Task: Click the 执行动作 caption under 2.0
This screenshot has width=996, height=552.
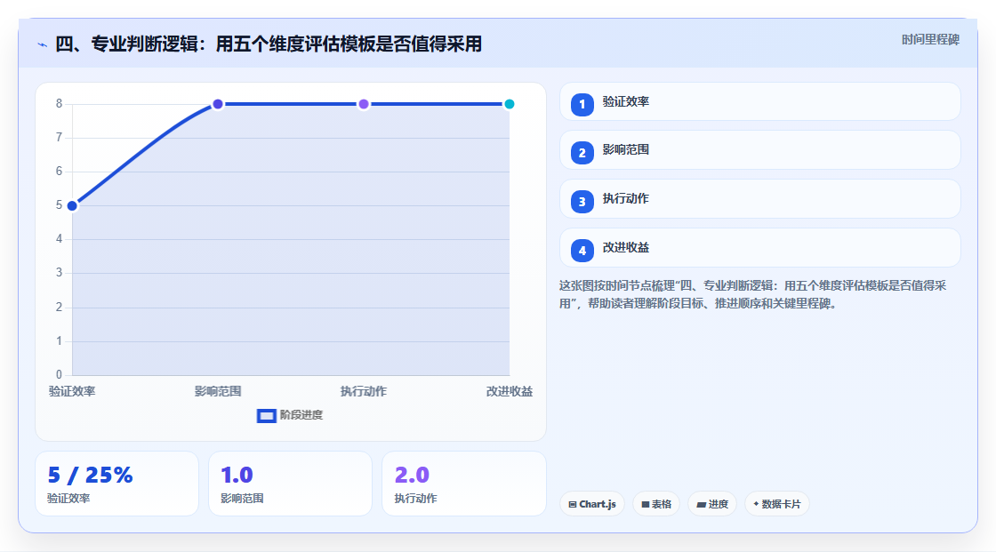Action: 416,499
